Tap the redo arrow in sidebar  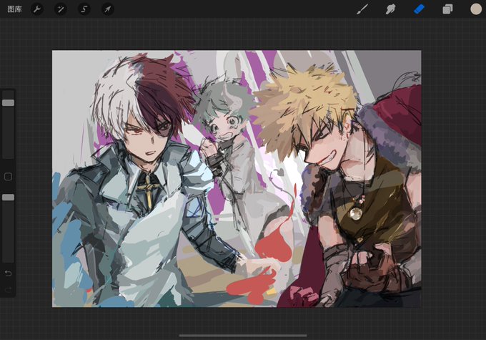tap(9, 290)
